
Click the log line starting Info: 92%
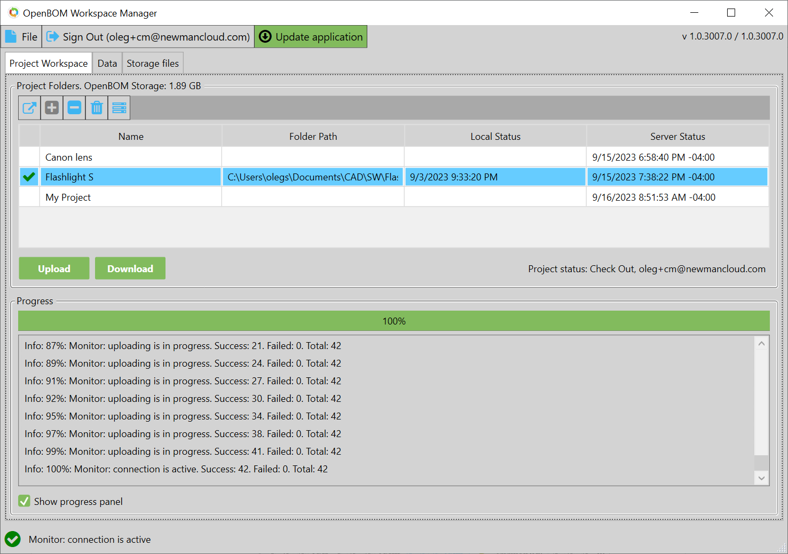point(183,399)
